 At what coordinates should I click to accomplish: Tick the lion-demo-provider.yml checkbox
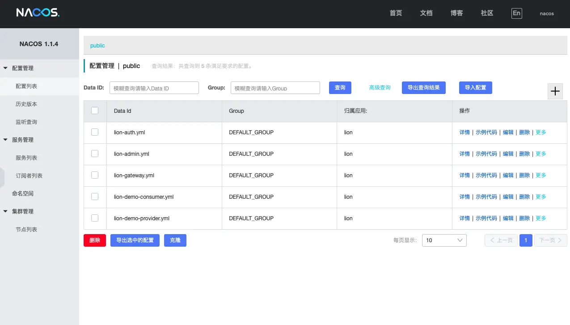click(95, 218)
